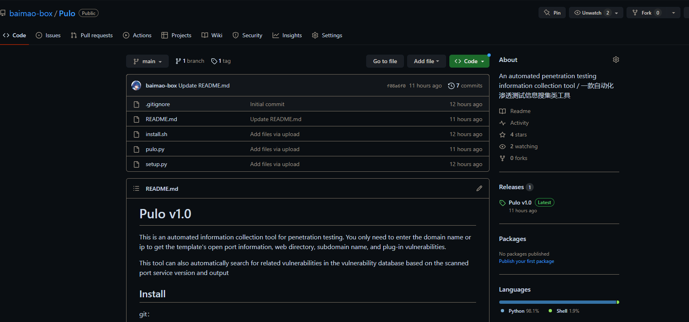The width and height of the screenshot is (689, 322).
Task: Click the Python segment of the language bar
Action: click(x=558, y=302)
